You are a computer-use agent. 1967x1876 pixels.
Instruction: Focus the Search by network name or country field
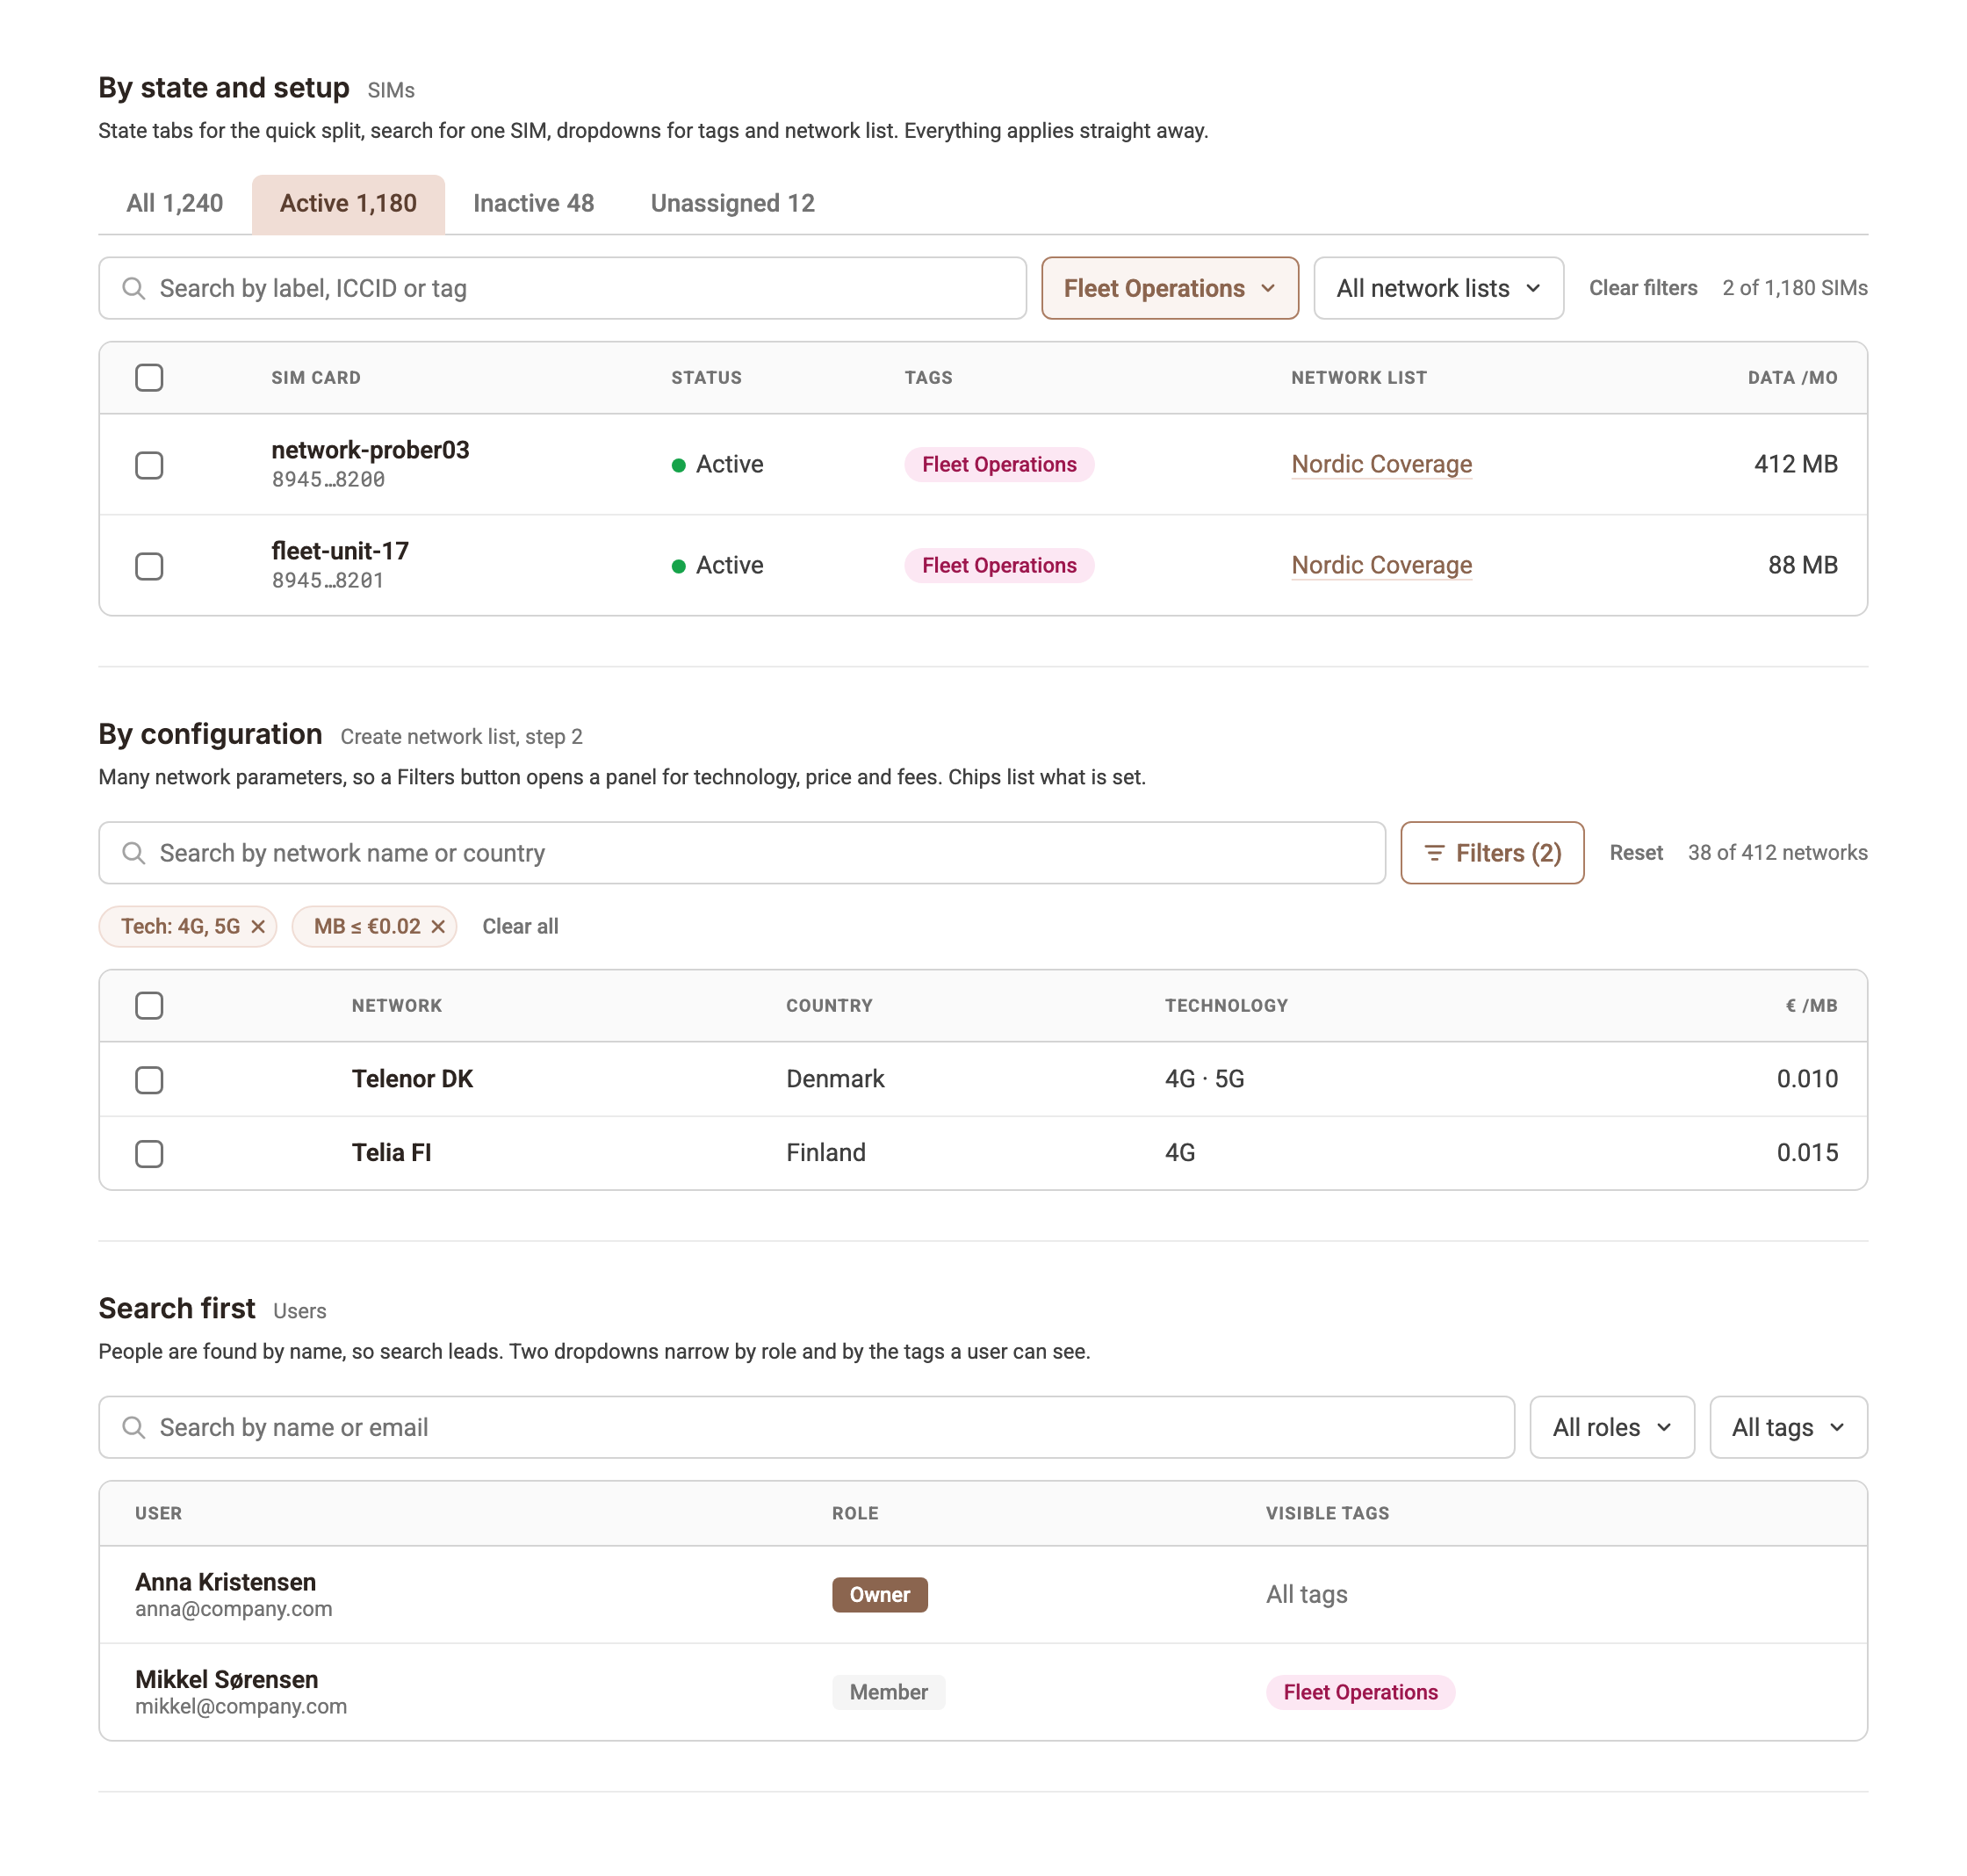click(x=742, y=853)
